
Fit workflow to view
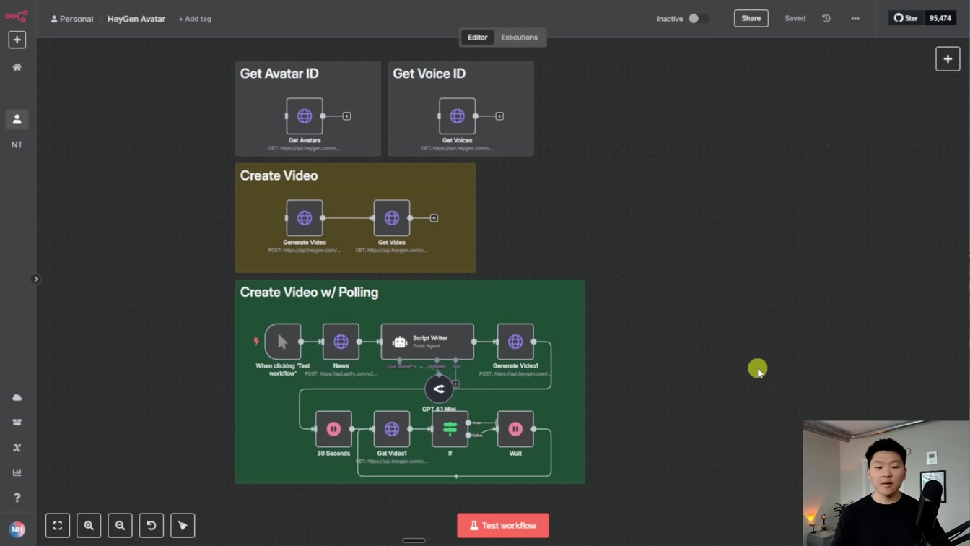(x=58, y=526)
